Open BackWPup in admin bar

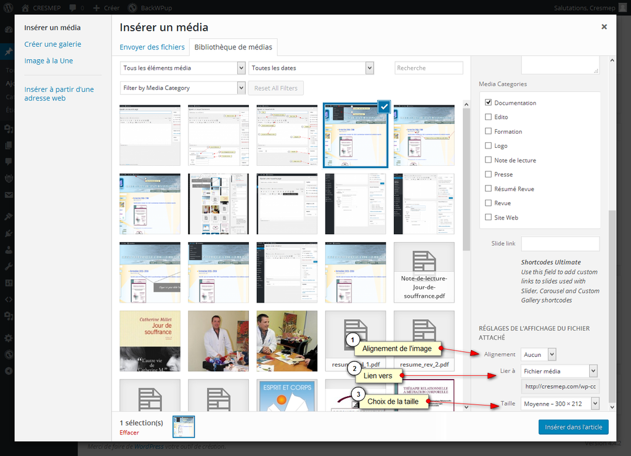(150, 7)
